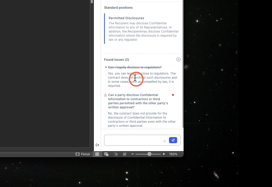Click the red dot status indicator

coord(173,95)
